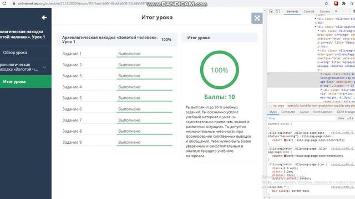Image resolution: width=355 pixels, height=199 pixels.
Task: Click the 'Баллы: 10' score text
Action: click(x=220, y=97)
